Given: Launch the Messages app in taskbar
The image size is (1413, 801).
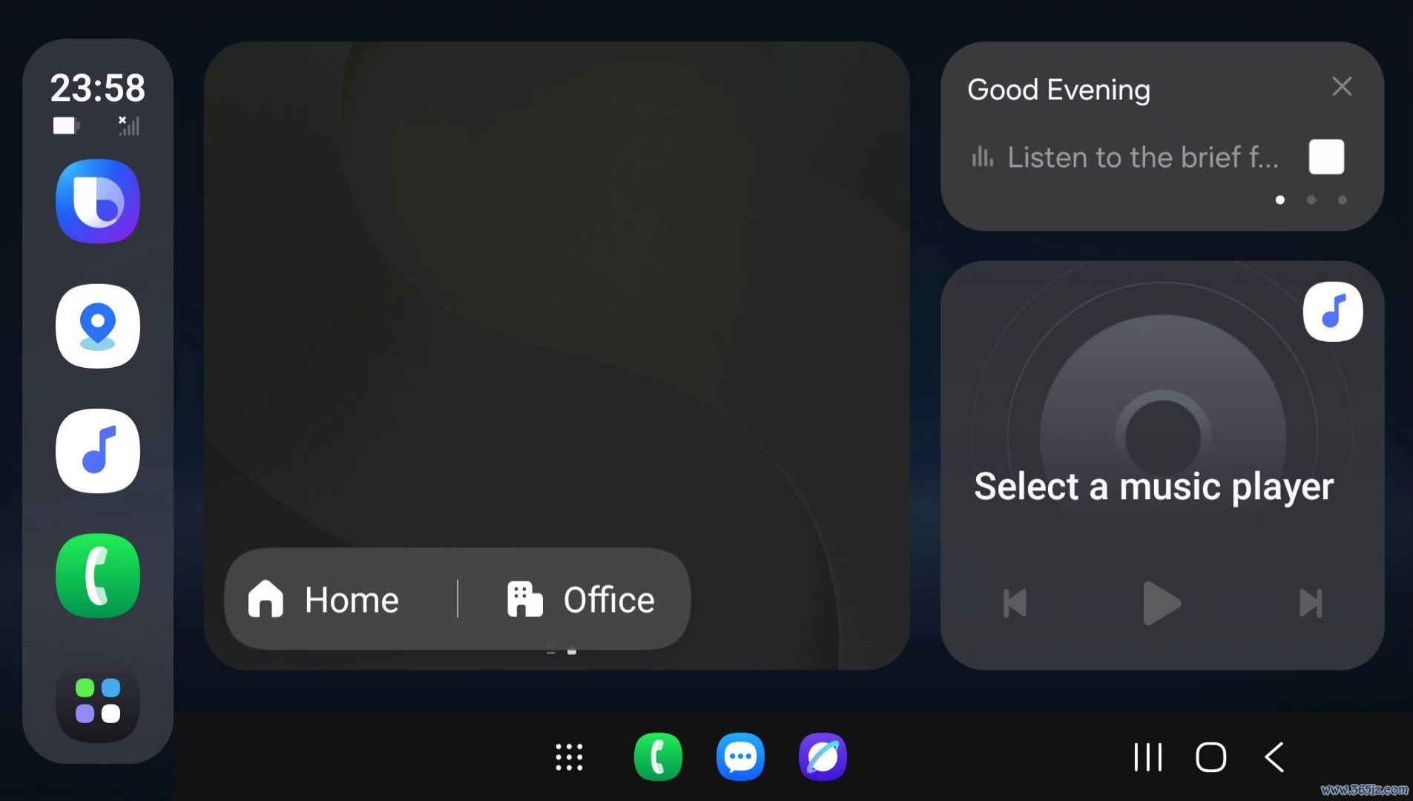Looking at the screenshot, I should 740,757.
